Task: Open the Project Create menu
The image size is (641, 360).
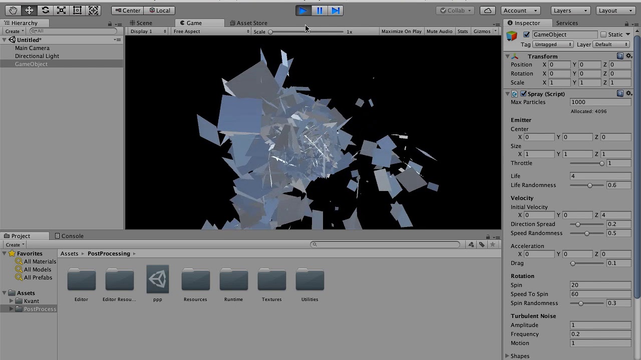Action: click(15, 245)
